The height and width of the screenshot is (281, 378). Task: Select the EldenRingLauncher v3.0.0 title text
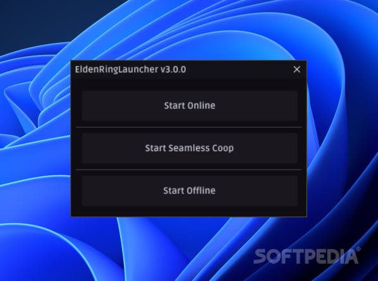130,69
